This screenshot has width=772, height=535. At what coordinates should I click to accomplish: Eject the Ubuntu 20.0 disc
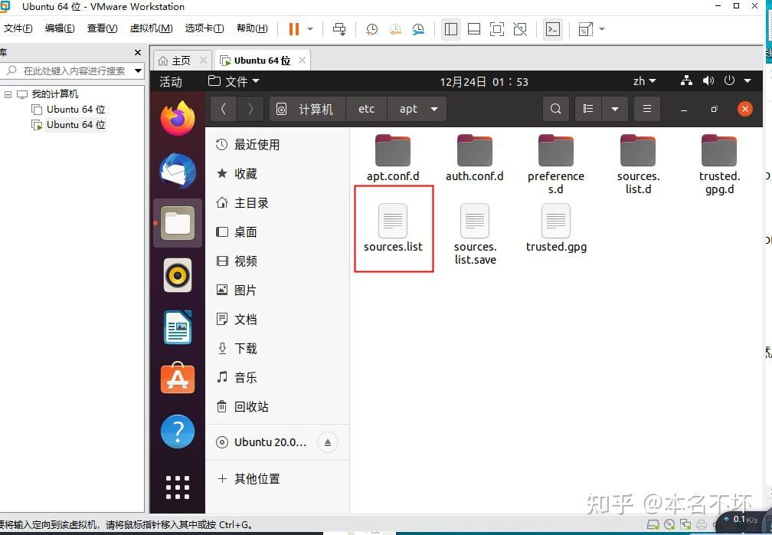point(328,442)
